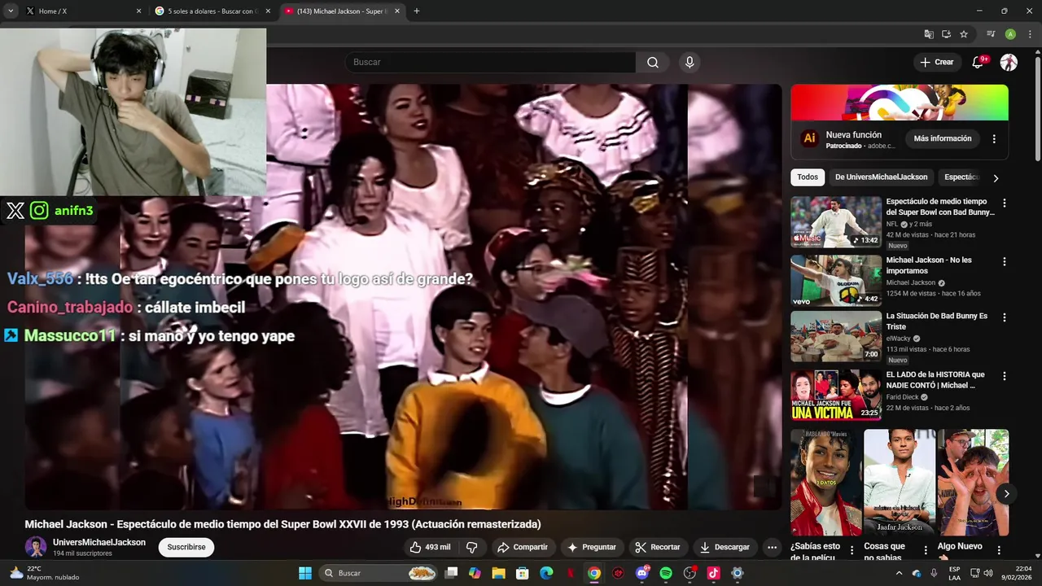Open Microsoft Edge from taskbar
The height and width of the screenshot is (586, 1042).
point(546,573)
